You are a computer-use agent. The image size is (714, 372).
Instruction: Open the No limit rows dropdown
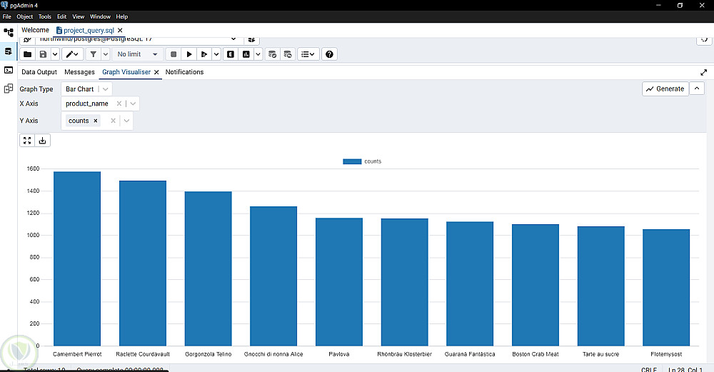137,54
